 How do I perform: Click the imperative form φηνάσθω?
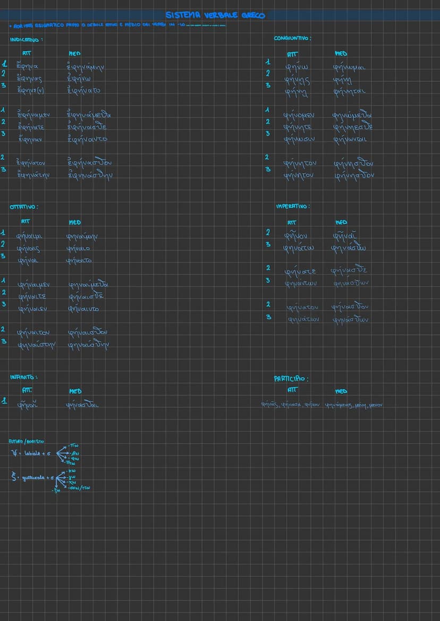(349, 248)
